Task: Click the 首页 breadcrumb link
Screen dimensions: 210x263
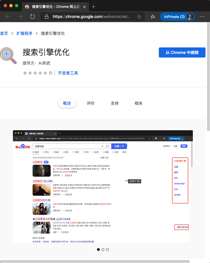Action: pos(4,33)
